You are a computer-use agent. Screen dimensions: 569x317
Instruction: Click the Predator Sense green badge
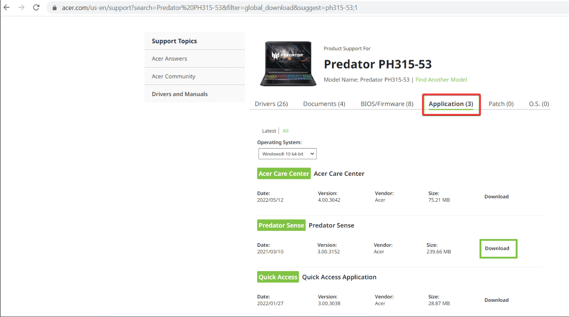pyautogui.click(x=281, y=225)
